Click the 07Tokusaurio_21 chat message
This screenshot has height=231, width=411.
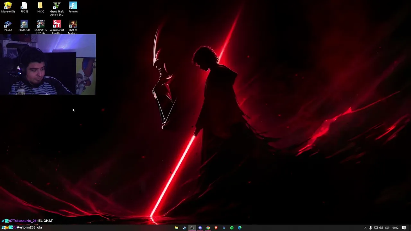pos(27,221)
